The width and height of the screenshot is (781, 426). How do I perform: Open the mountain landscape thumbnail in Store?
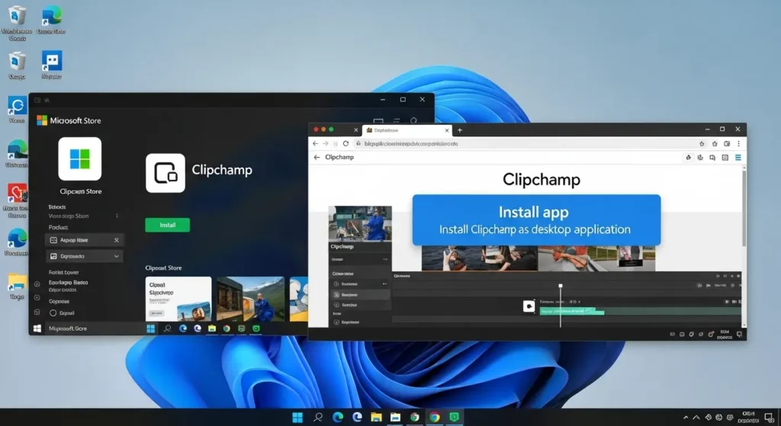pos(250,299)
